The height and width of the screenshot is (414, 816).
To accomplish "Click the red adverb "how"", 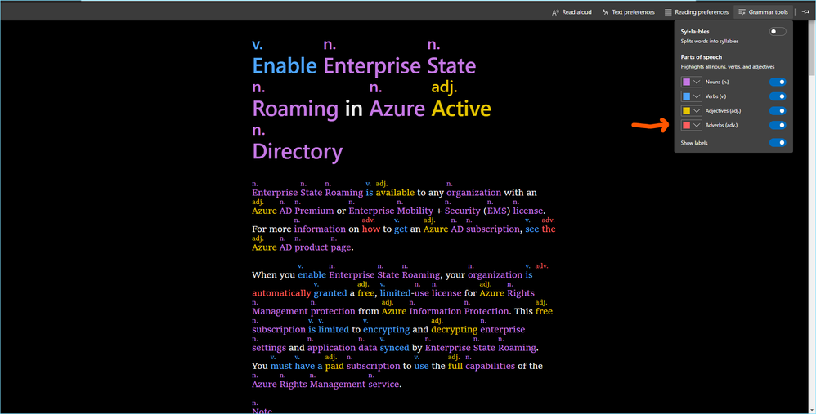I will point(371,229).
